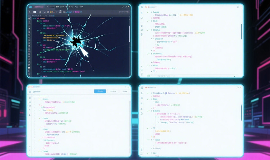Click the vertical scrollbar in the top-right window
Image resolution: width=270 pixels, height=160 pixels.
click(x=241, y=31)
